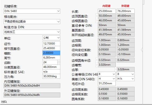152x105 pixels.
Task: Click the 径节 field with 12.70000
Action: click(x=51, y=44)
